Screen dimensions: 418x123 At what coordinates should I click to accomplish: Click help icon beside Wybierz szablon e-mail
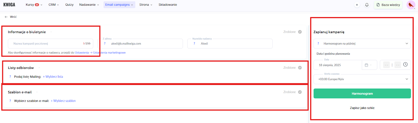pos(10,101)
